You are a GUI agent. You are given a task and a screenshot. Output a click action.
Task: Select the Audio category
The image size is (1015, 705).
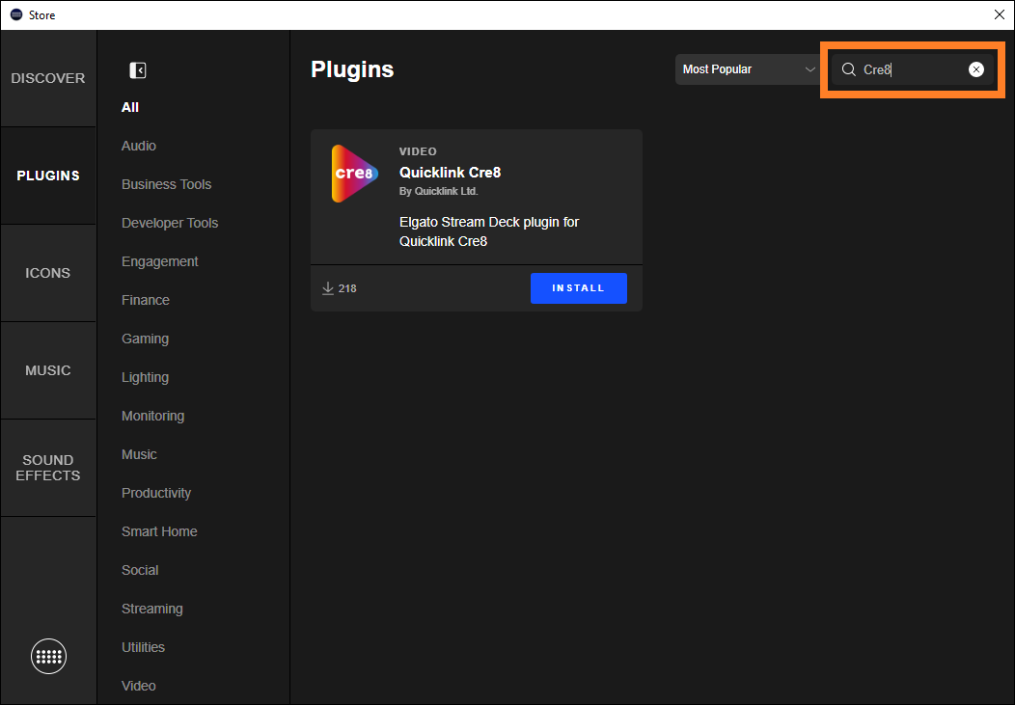[x=139, y=146]
